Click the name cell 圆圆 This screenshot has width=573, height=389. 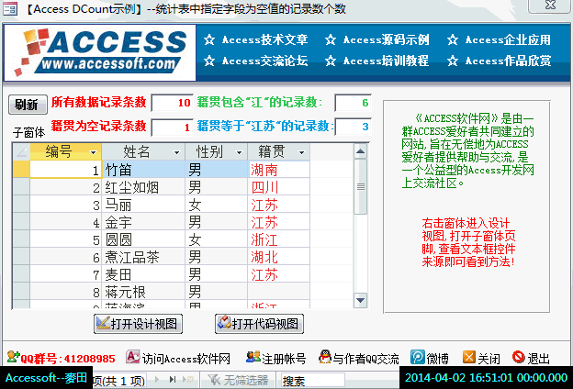143,239
